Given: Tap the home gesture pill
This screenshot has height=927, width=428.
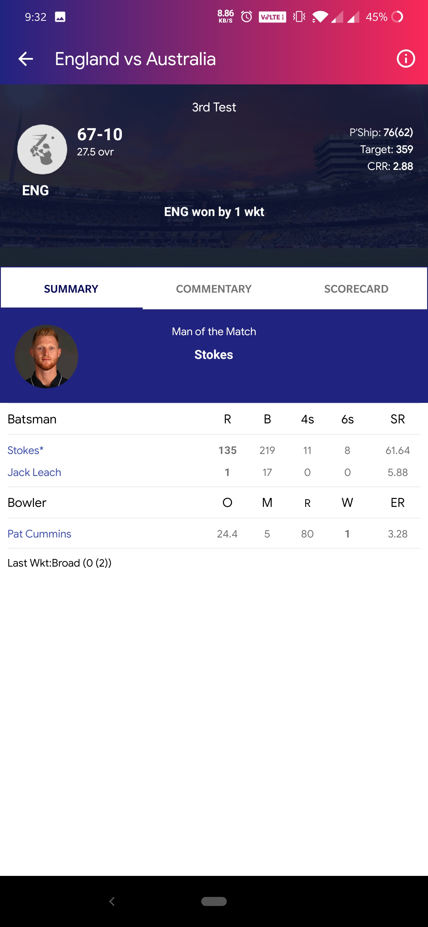Looking at the screenshot, I should click(x=214, y=901).
